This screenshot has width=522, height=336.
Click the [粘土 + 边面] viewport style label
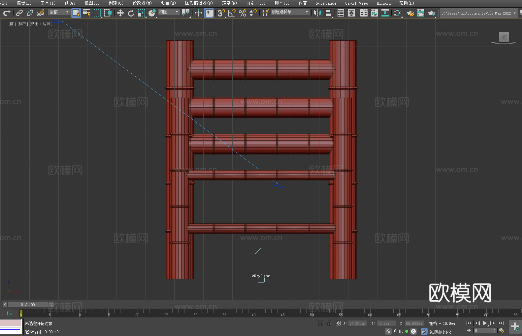click(41, 24)
